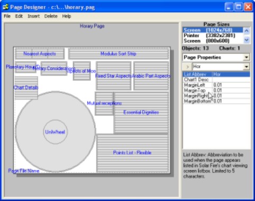Select the Essential Dignities object
Screen dimensions: 255x201
point(141,112)
